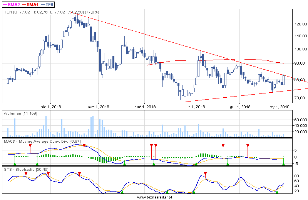Click the rightmost green buy arrow in MACD panel
This screenshot has width=308, height=200.
click(x=283, y=164)
